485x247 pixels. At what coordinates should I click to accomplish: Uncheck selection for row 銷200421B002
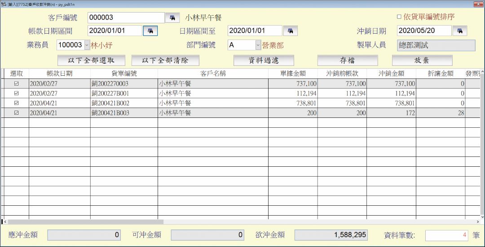(17, 103)
